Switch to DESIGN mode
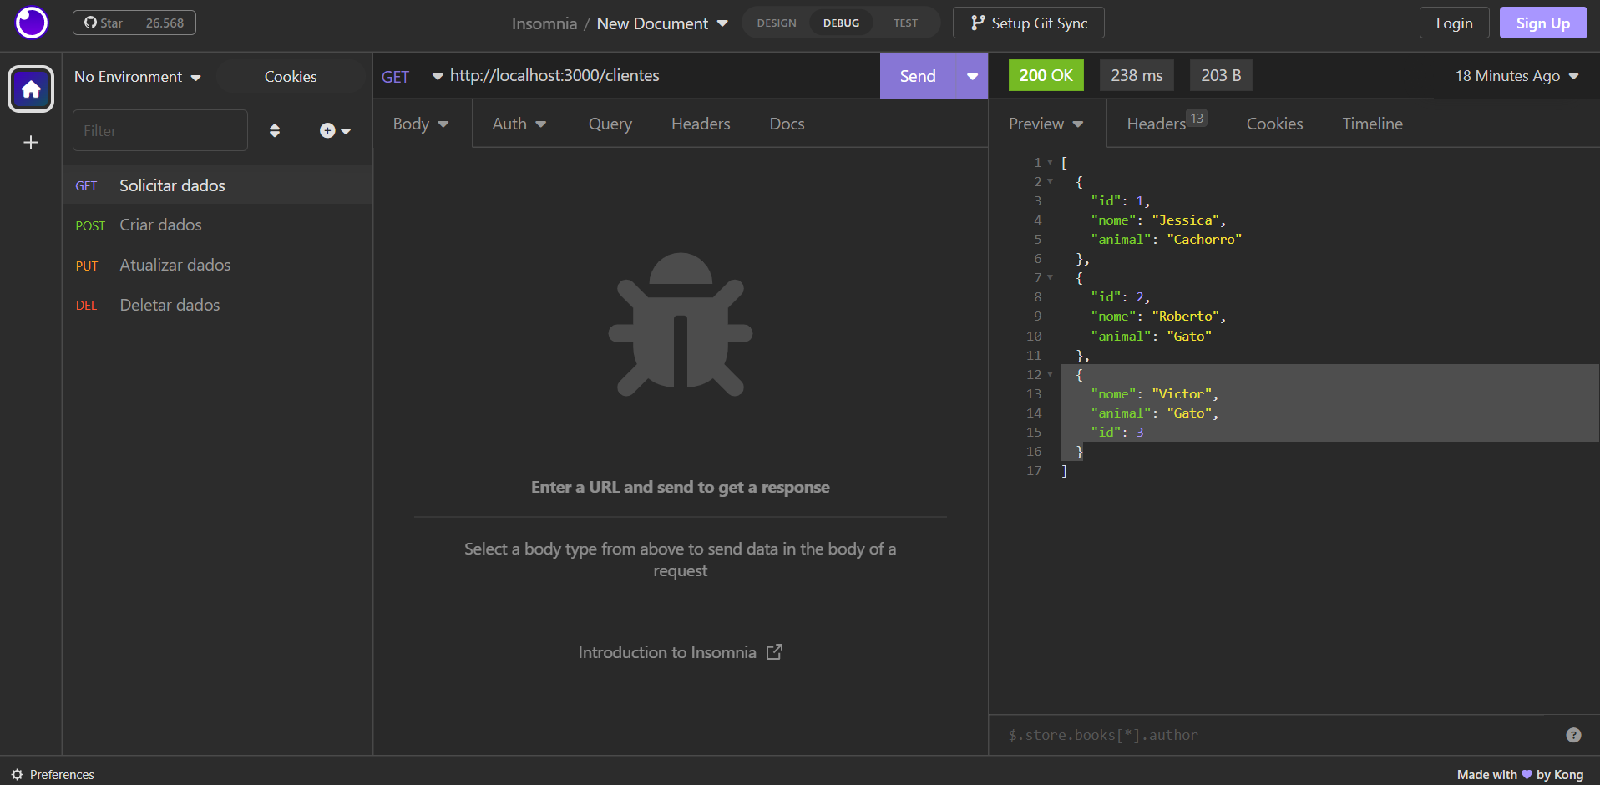 point(776,23)
